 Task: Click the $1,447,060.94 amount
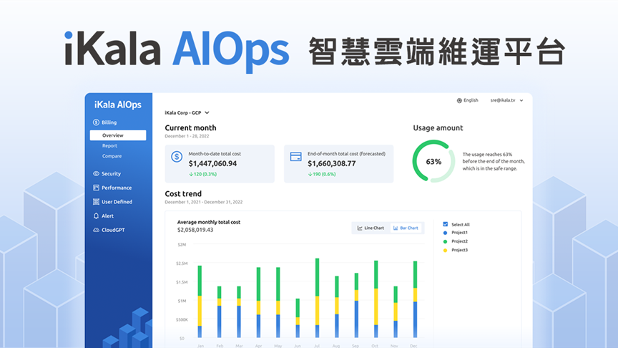coord(212,164)
